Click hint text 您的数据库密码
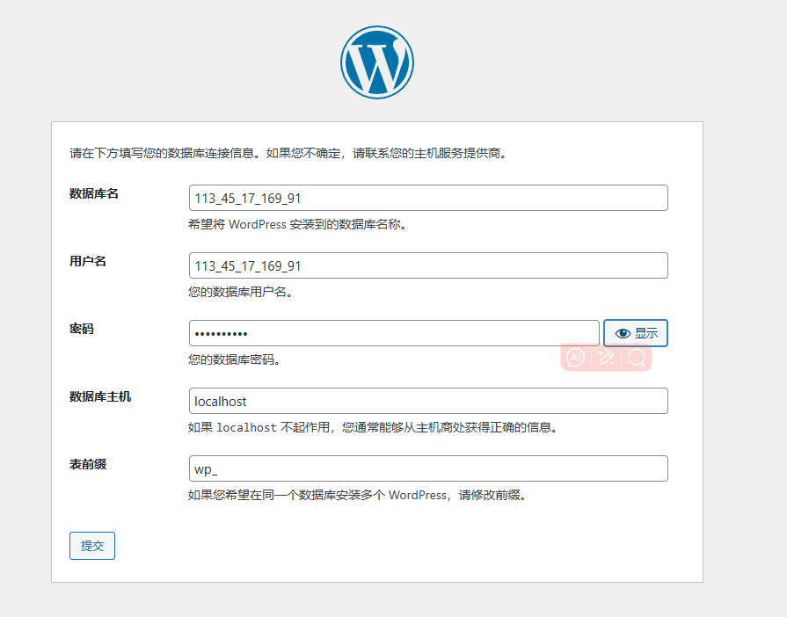Screen dimensions: 787x617 tap(235, 359)
